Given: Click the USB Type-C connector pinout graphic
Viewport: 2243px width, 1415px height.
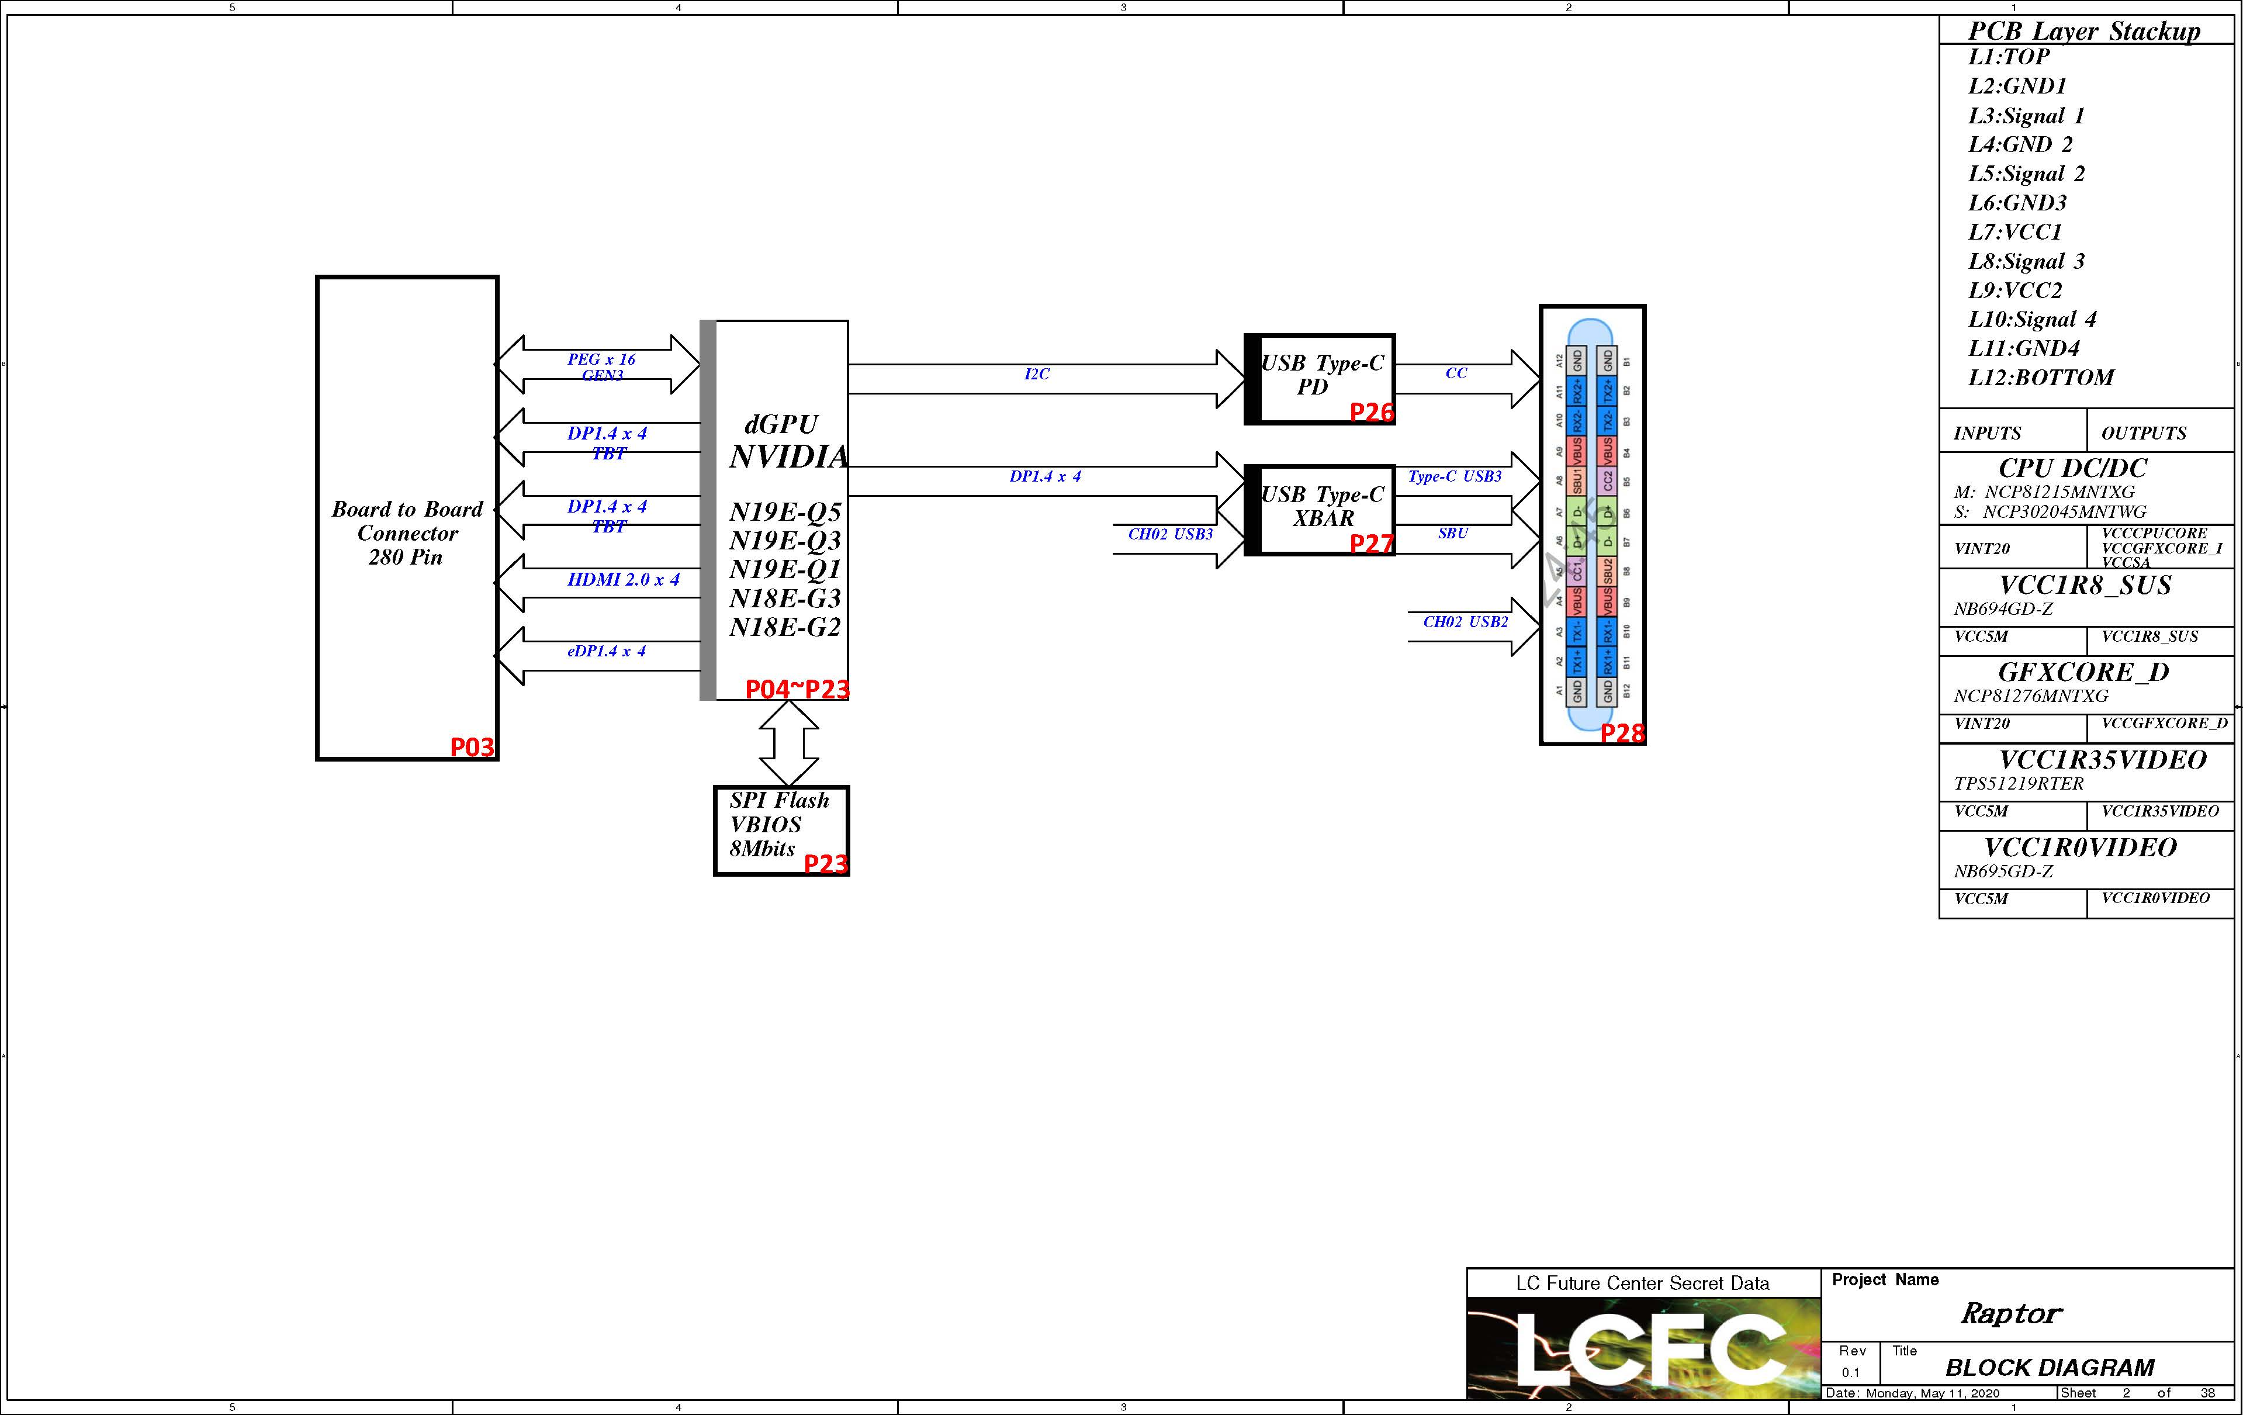Looking at the screenshot, I should coord(1591,524).
